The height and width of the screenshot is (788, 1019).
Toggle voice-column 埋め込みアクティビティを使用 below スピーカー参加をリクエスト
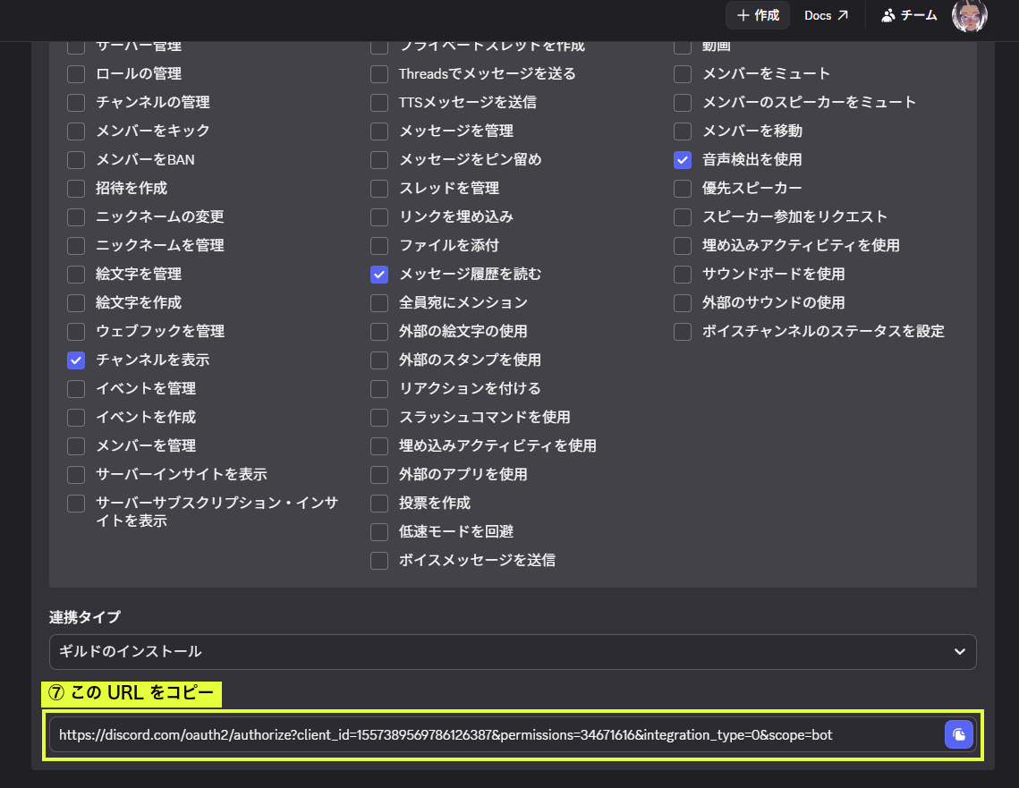[x=683, y=246]
